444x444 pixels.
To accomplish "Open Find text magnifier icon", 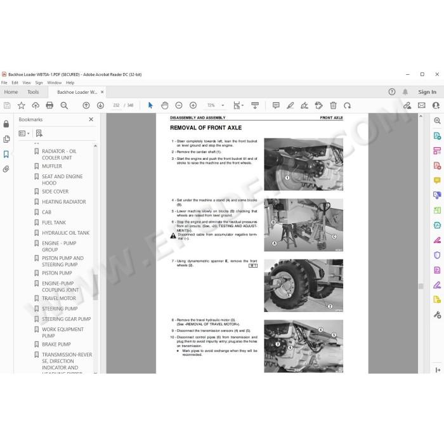I will pyautogui.click(x=64, y=106).
